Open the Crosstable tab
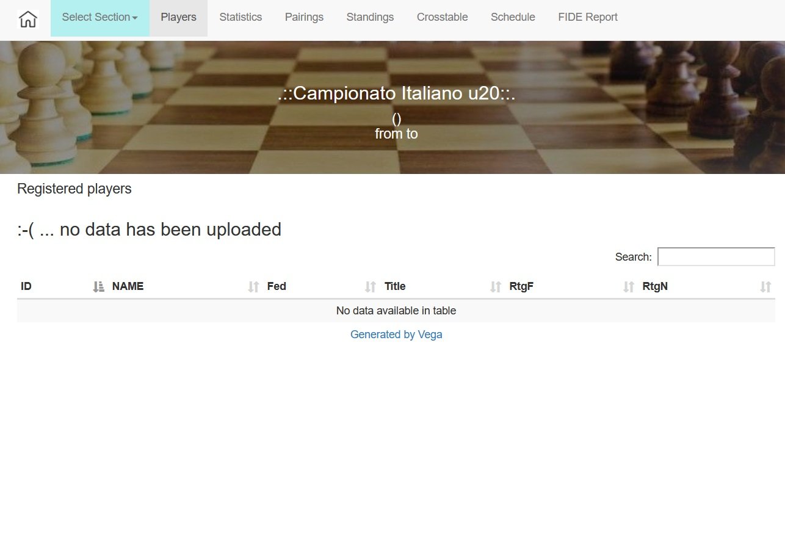785x550 pixels. [442, 18]
